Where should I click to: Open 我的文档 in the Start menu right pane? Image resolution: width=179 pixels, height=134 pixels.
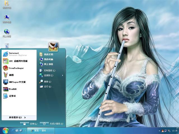click(51, 54)
